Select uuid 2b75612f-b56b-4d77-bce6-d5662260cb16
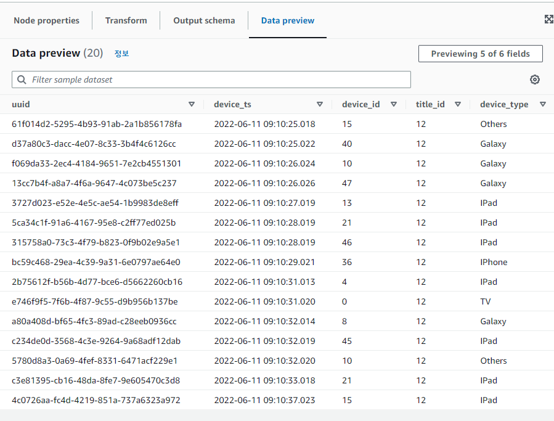 point(97,282)
